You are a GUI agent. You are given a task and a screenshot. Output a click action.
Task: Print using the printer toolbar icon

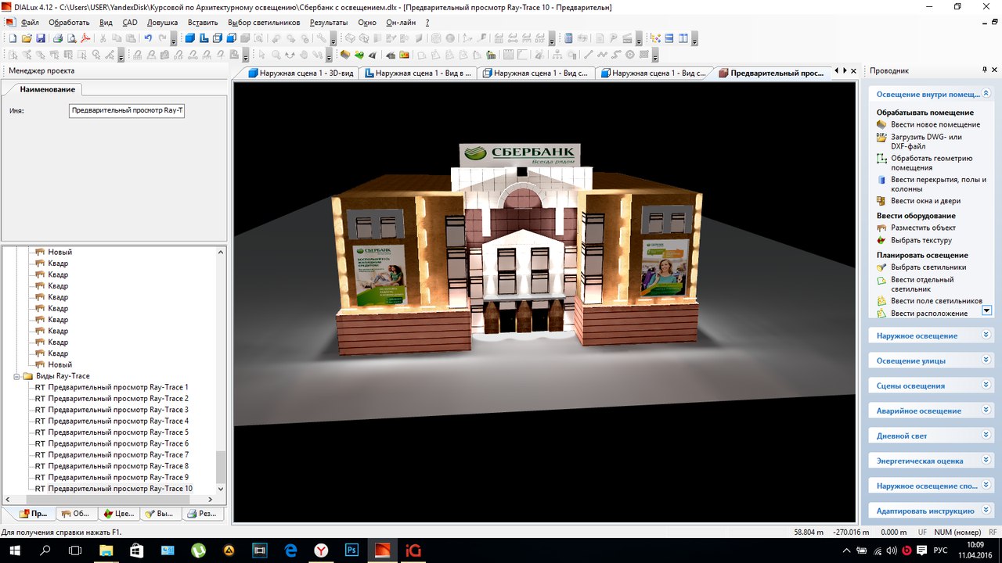coord(58,38)
